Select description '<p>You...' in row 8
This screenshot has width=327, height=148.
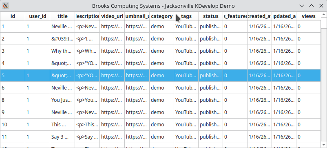pos(87,100)
